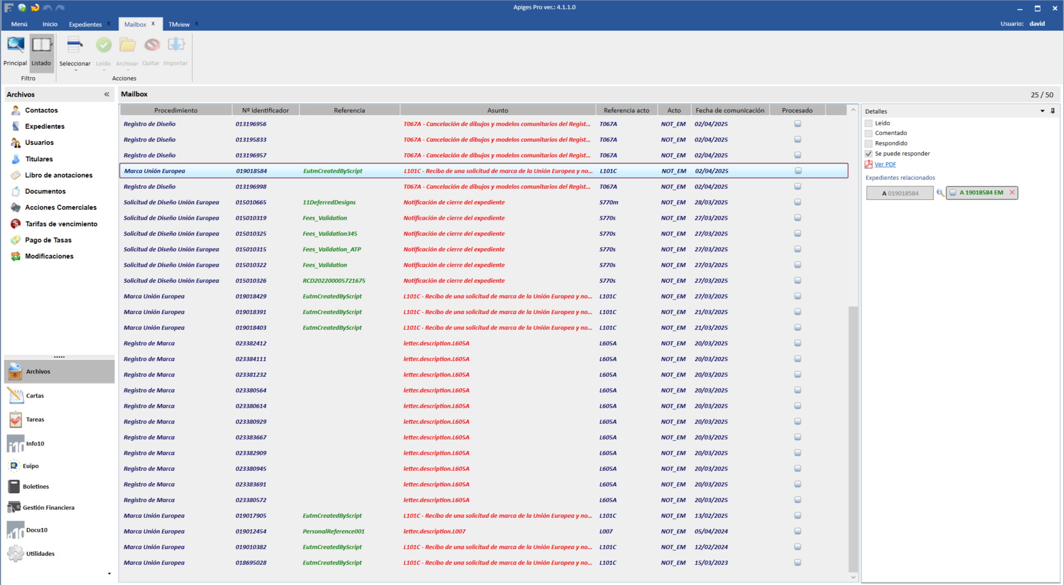
Task: Click the Importar icon
Action: 176,46
